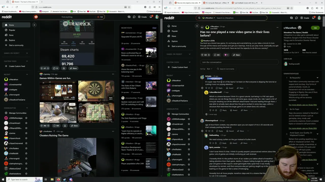Favorite r/anime star in left sidebar

point(26,133)
